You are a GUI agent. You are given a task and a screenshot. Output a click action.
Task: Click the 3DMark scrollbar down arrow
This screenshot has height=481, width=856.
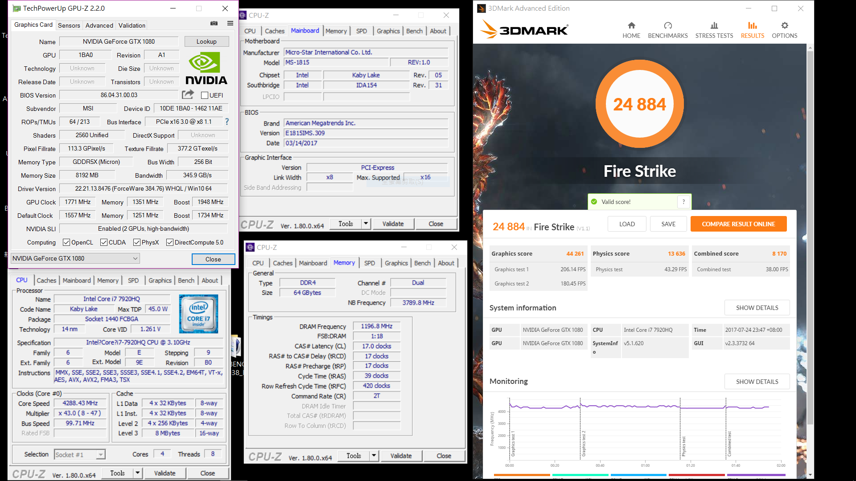tap(810, 475)
